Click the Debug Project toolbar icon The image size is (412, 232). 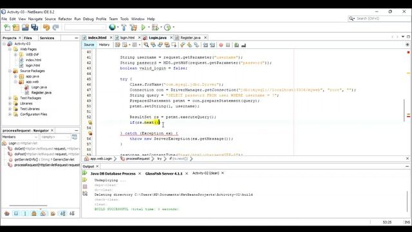click(x=155, y=27)
